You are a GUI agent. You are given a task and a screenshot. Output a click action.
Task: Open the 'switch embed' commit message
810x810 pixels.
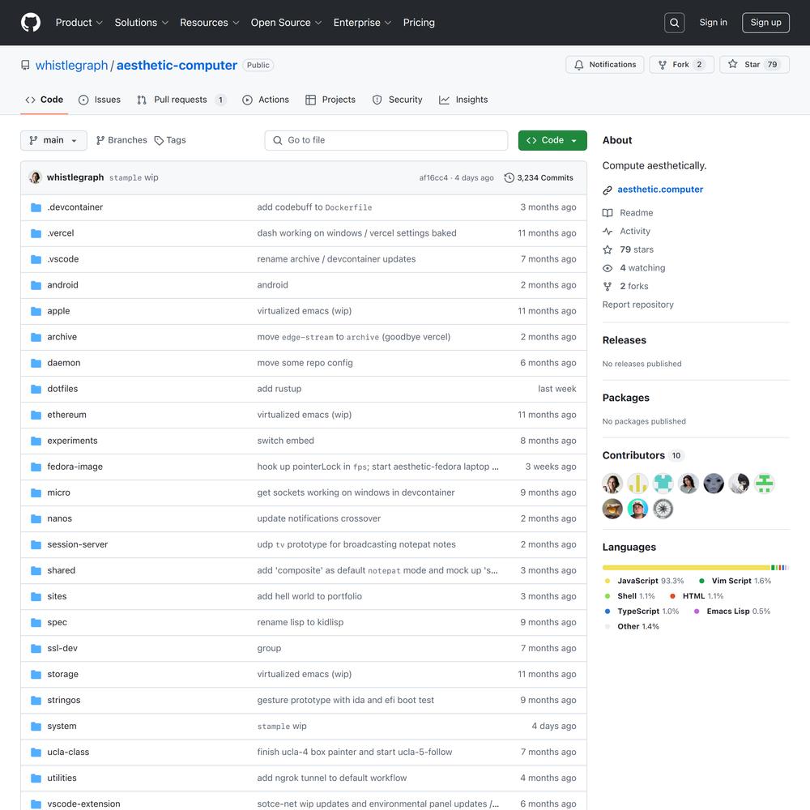coord(286,441)
